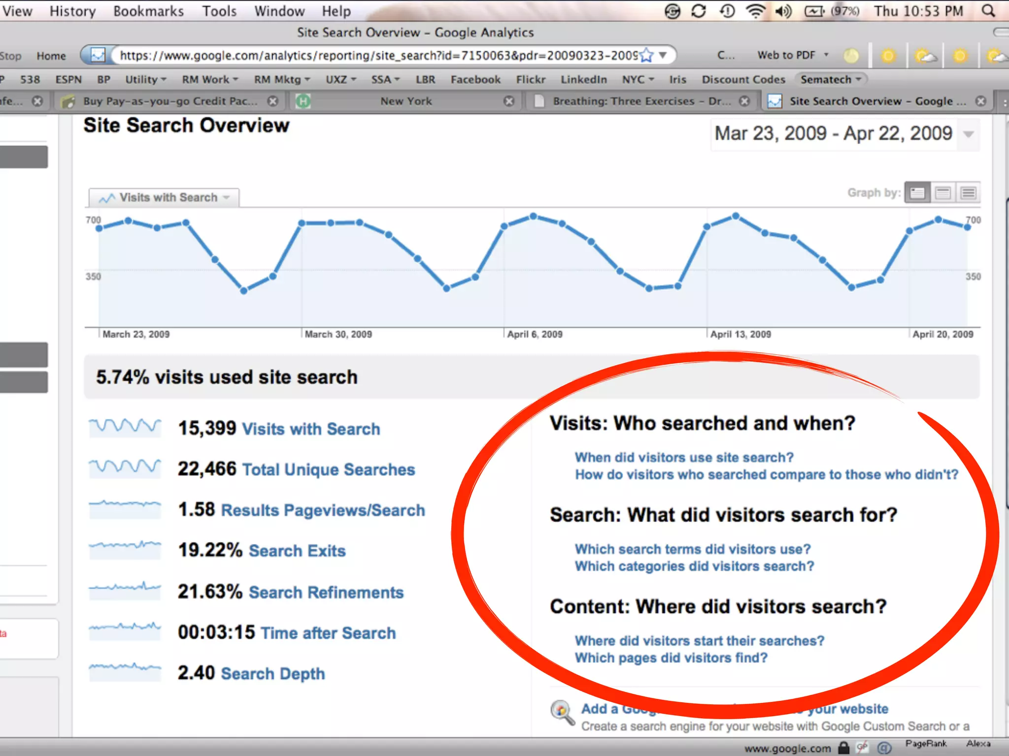Click the Analytics site icon beside URL

pos(98,55)
